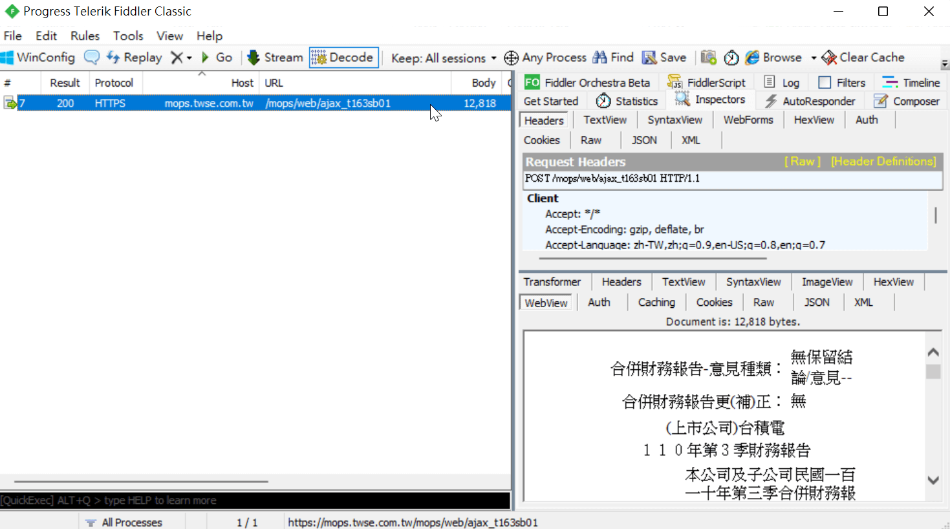This screenshot has height=529, width=950.
Task: Open the response ImageView tab
Action: pyautogui.click(x=827, y=282)
